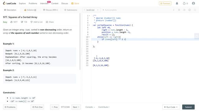The width and height of the screenshot is (199, 111).
Task: Collapse code fold at line 10
Action: 89,37
